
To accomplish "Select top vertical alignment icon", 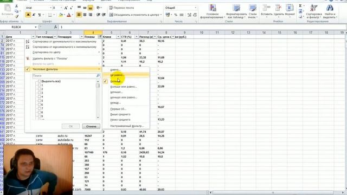I will pyautogui.click(x=79, y=8).
